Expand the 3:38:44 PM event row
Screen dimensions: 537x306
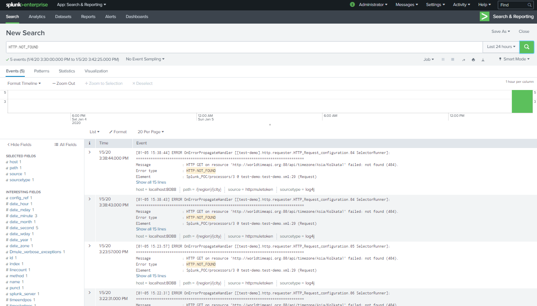89,152
